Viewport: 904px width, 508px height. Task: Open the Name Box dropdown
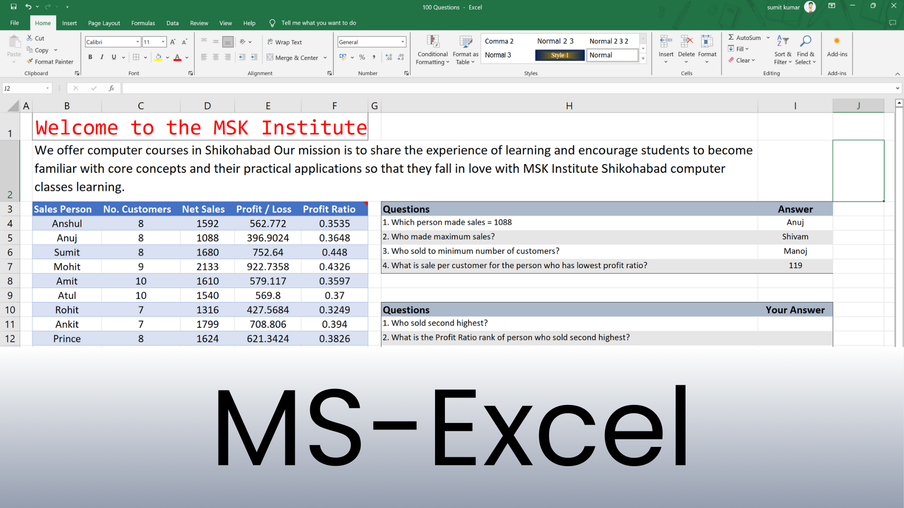pos(48,88)
